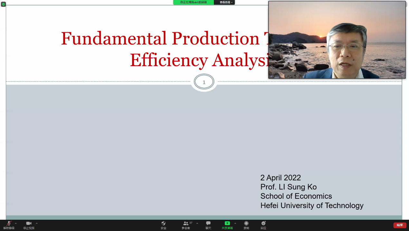
Task: Click the slide number 1 circle
Action: (204, 82)
